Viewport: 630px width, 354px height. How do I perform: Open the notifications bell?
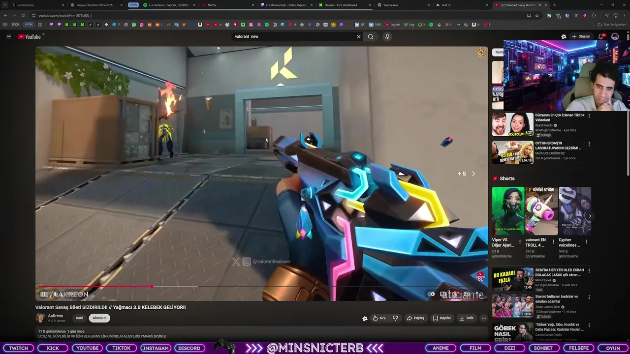601,36
